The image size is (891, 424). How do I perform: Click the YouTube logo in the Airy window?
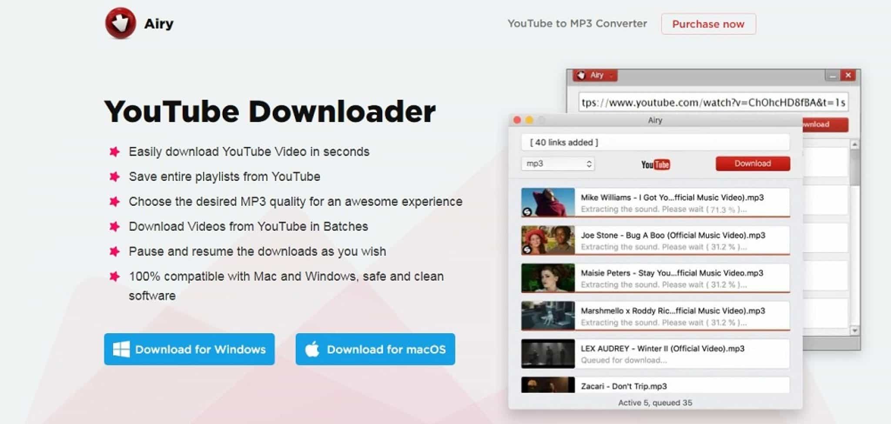click(655, 164)
